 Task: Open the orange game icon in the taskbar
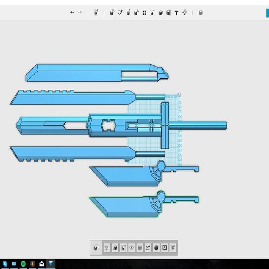coord(32,264)
